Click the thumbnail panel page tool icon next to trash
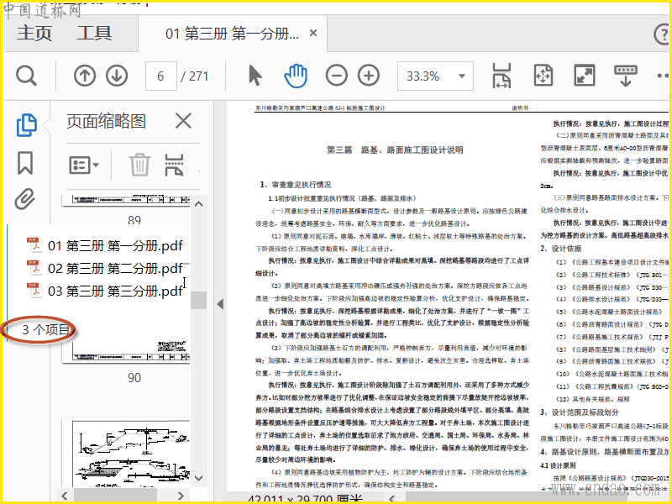 pyautogui.click(x=174, y=165)
